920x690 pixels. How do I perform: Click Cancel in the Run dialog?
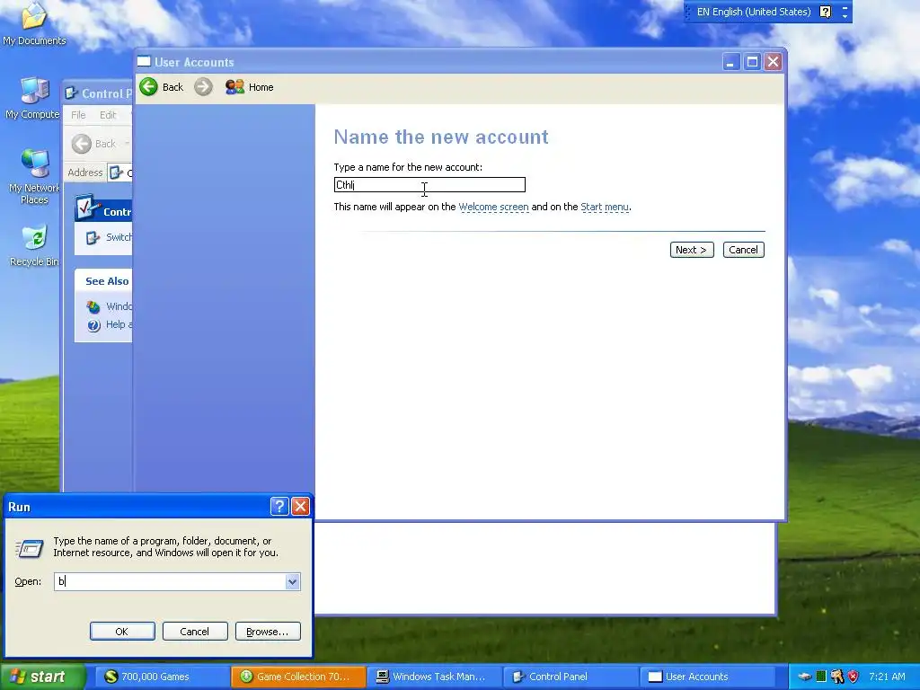[195, 632]
